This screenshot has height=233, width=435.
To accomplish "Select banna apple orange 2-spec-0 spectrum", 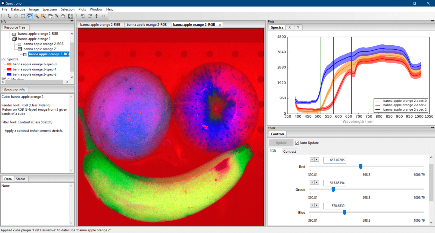I will [x=35, y=64].
